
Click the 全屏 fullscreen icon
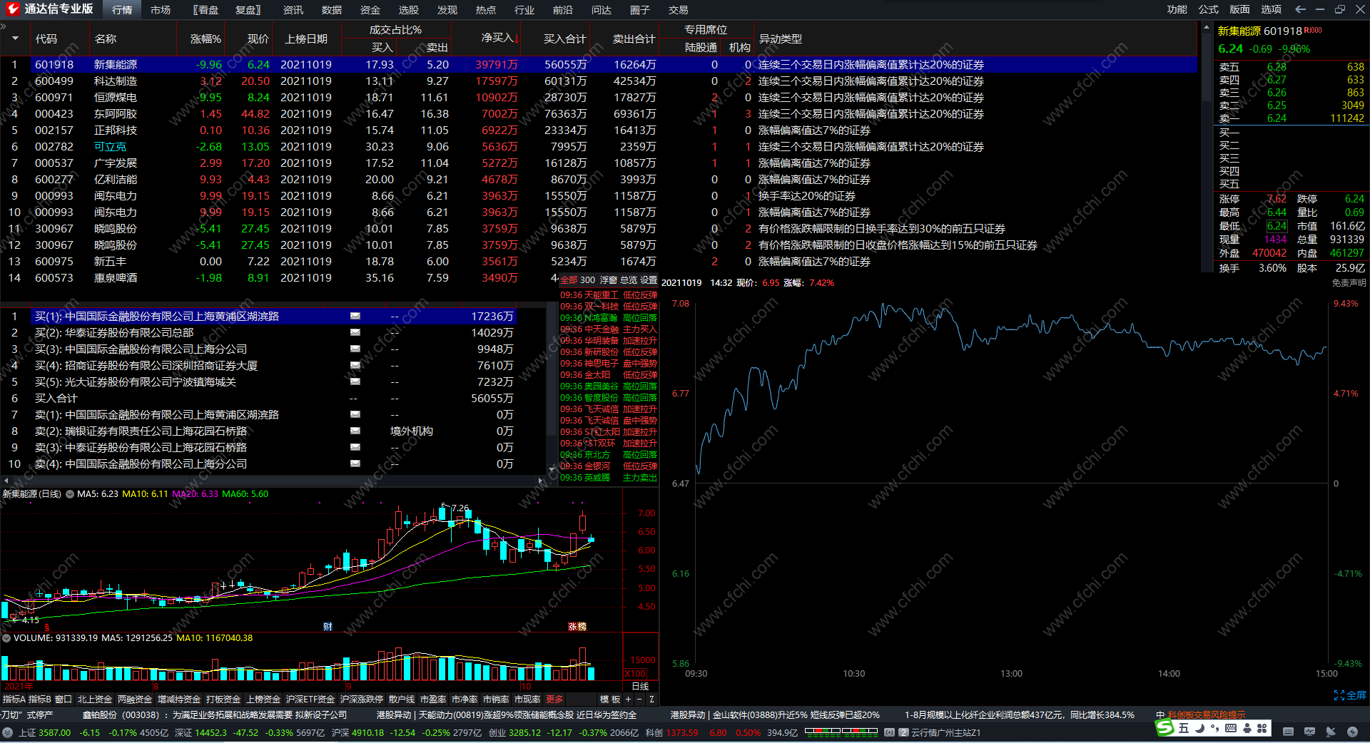[1350, 695]
